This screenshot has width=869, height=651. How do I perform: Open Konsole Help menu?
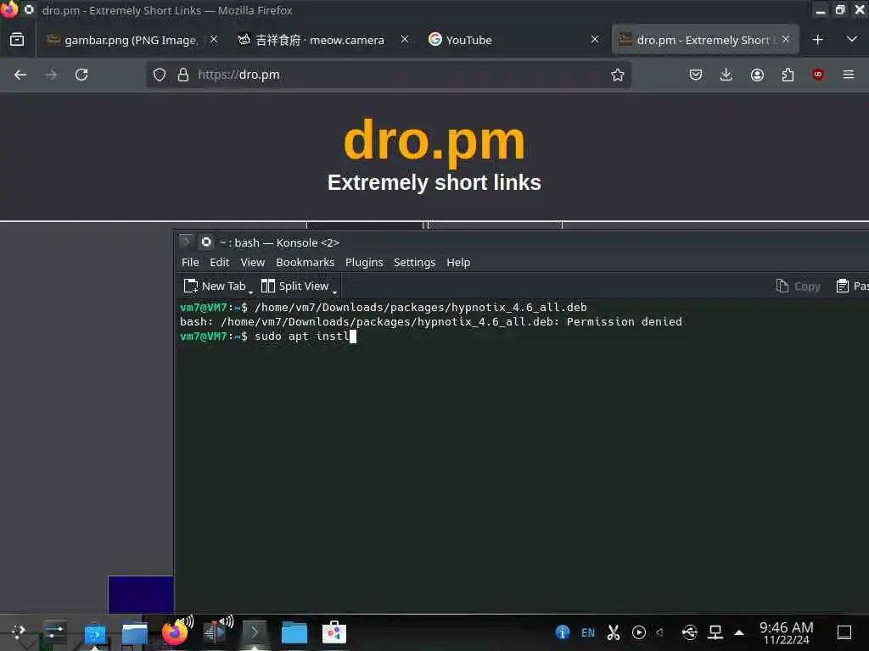(x=458, y=263)
